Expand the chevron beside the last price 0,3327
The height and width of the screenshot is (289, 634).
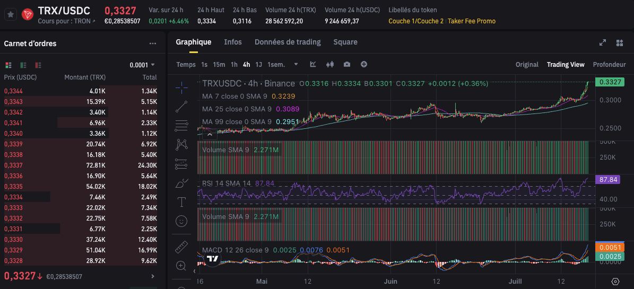pos(153,276)
